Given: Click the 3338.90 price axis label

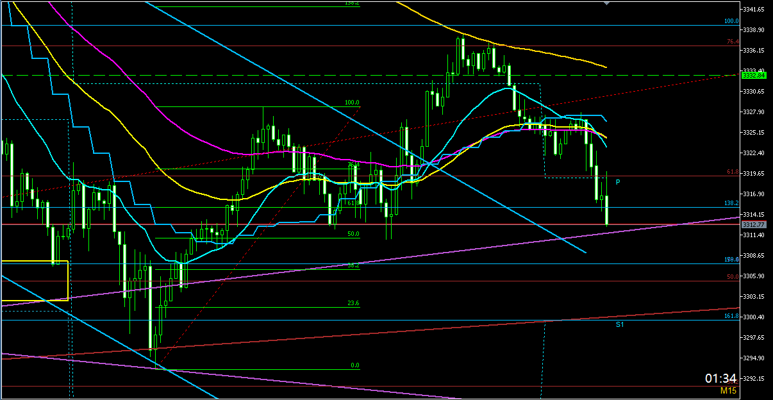Looking at the screenshot, I should pyautogui.click(x=754, y=30).
